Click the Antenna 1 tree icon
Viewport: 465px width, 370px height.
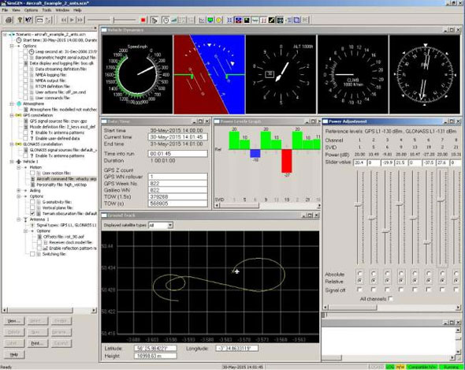(x=25, y=219)
